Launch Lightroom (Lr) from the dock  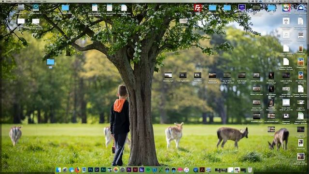point(97,170)
